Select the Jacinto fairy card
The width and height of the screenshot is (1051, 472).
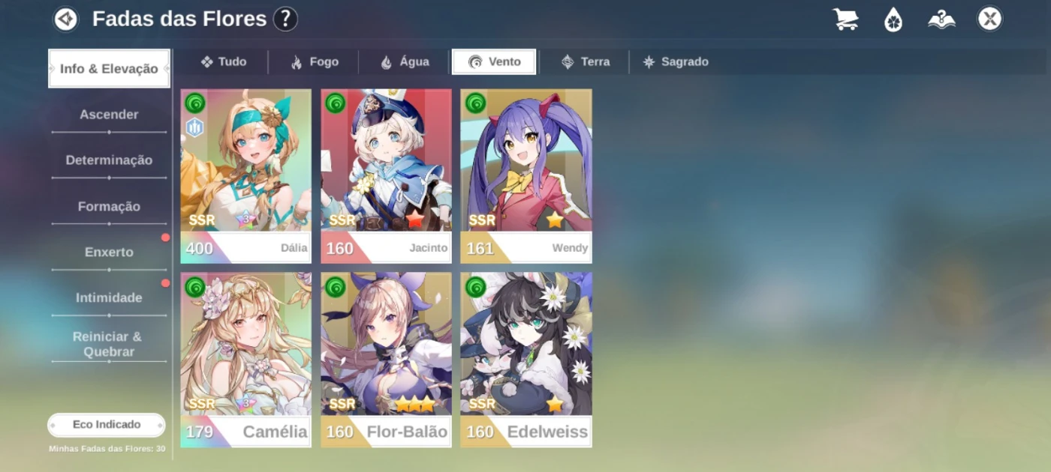tap(386, 176)
